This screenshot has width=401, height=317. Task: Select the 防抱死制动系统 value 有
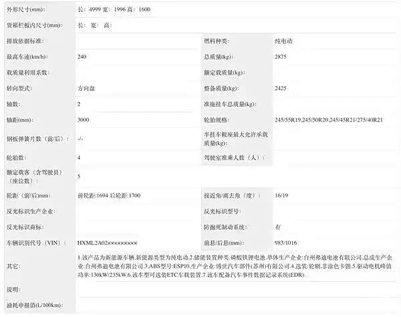(x=278, y=227)
